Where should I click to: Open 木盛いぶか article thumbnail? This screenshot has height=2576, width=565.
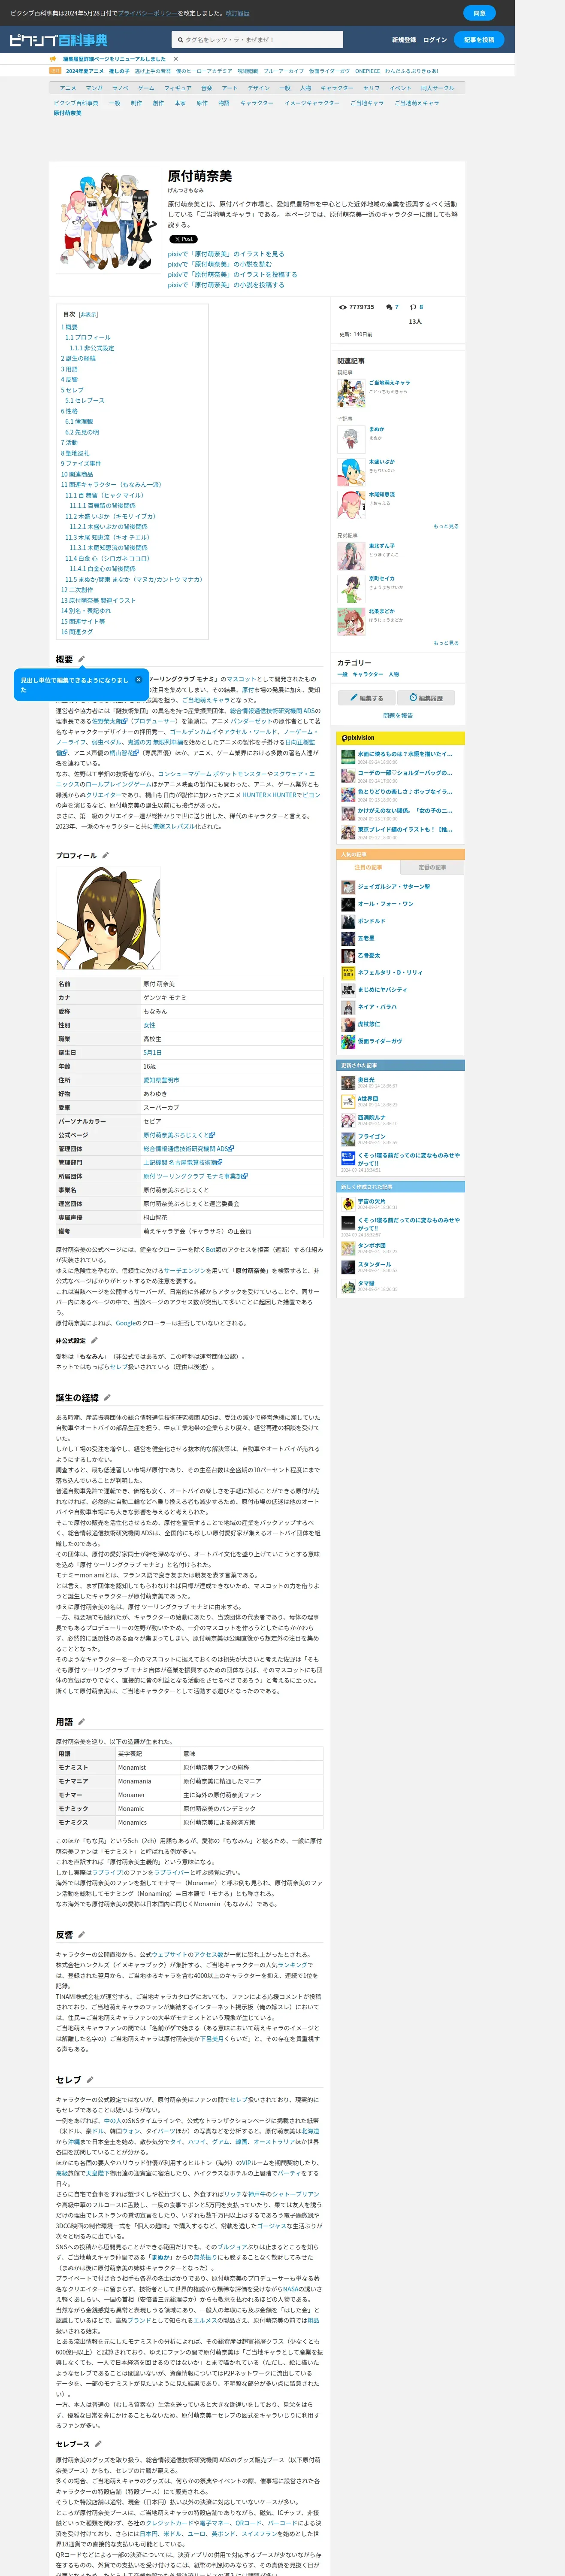(351, 472)
